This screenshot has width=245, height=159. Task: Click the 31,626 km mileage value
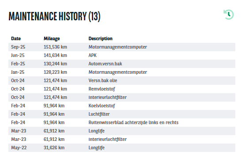(x=54, y=148)
